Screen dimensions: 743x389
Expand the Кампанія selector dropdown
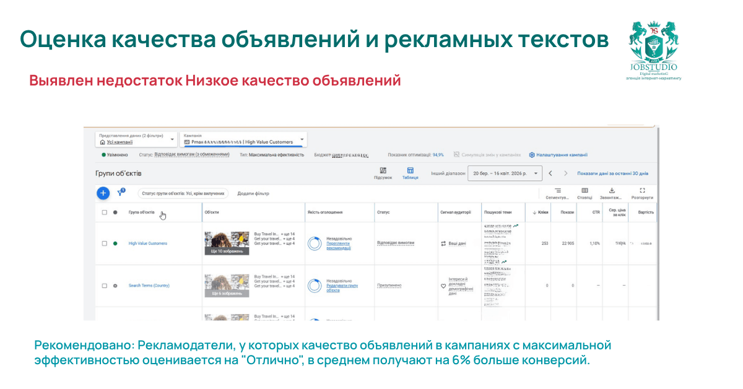243,139
